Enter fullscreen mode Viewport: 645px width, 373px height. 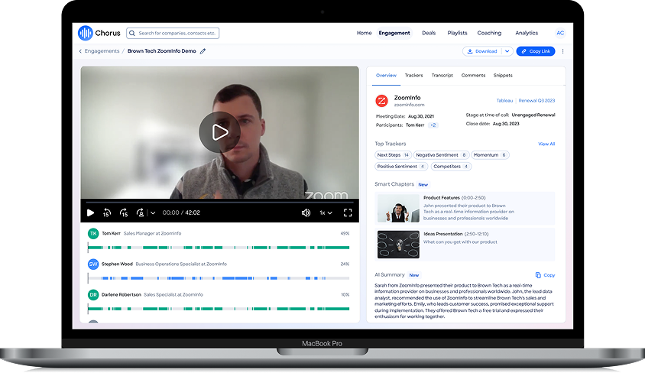(348, 212)
